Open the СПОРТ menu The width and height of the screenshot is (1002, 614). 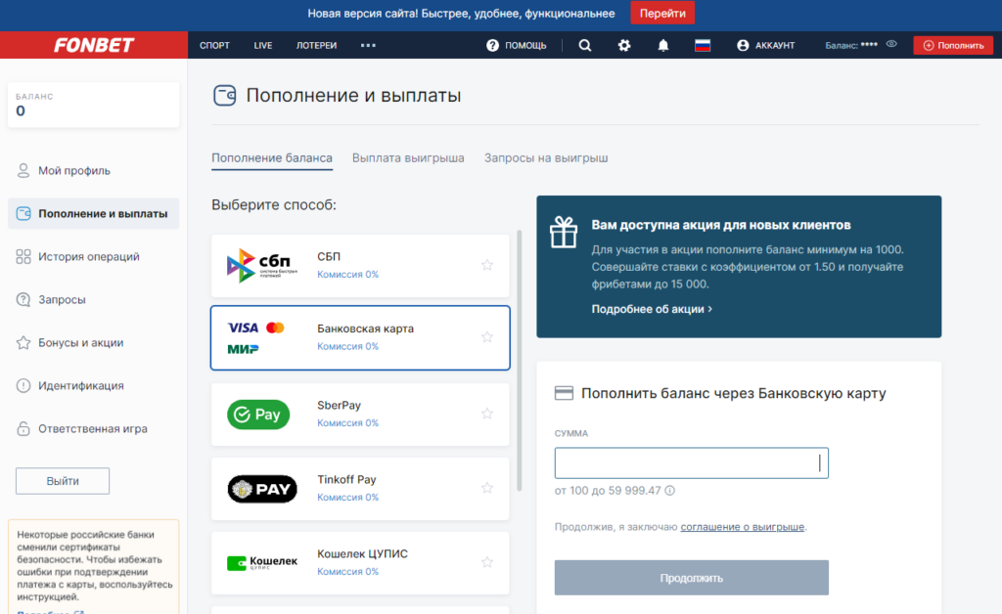click(x=214, y=45)
